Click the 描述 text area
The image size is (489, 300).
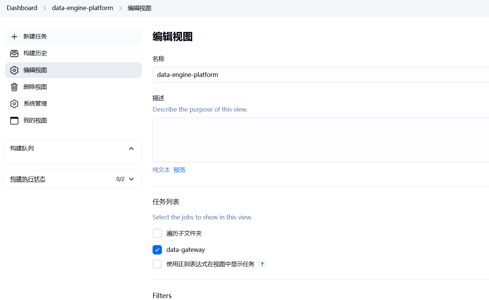(321, 140)
